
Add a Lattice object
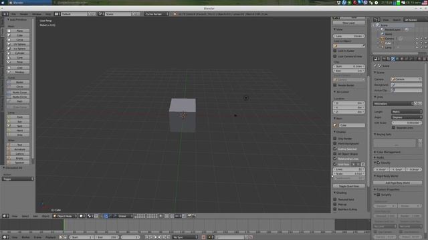pos(18,154)
